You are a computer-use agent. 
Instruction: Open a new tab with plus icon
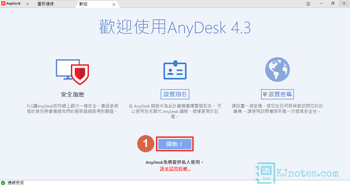[x=28, y=3]
